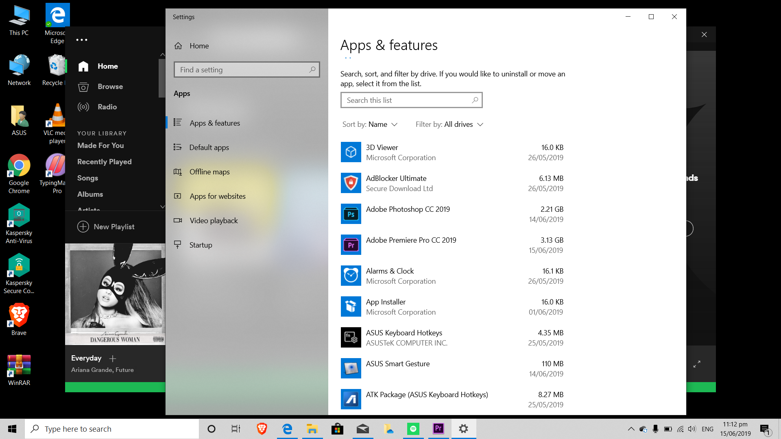
Task: Select Recently Played in Spotify library
Action: click(105, 161)
